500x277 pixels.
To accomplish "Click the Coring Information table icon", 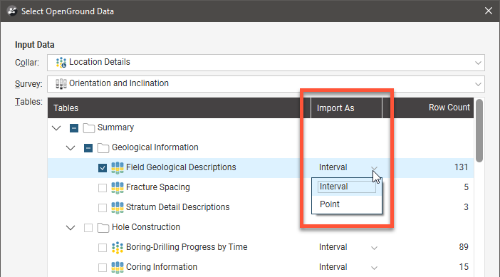I will tap(118, 267).
